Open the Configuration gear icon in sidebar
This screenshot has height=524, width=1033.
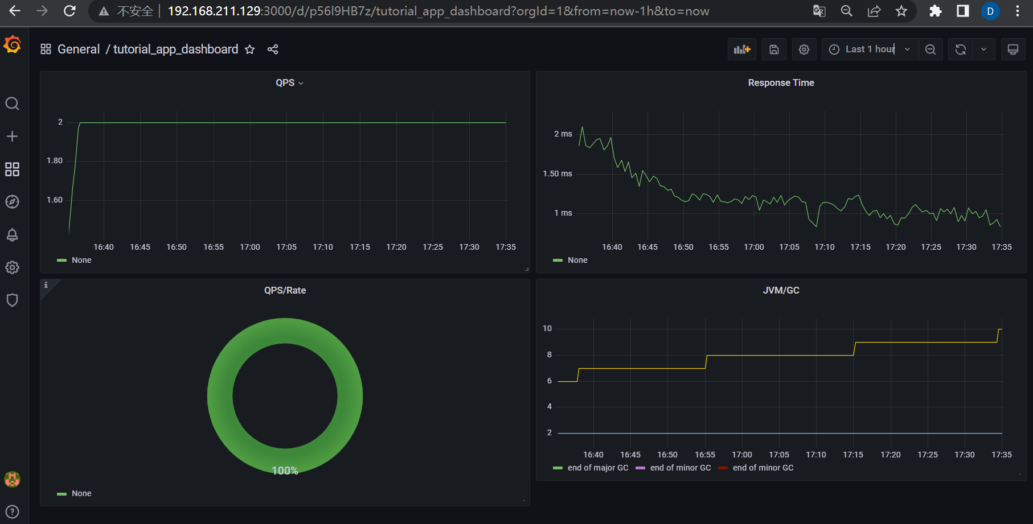(x=12, y=267)
